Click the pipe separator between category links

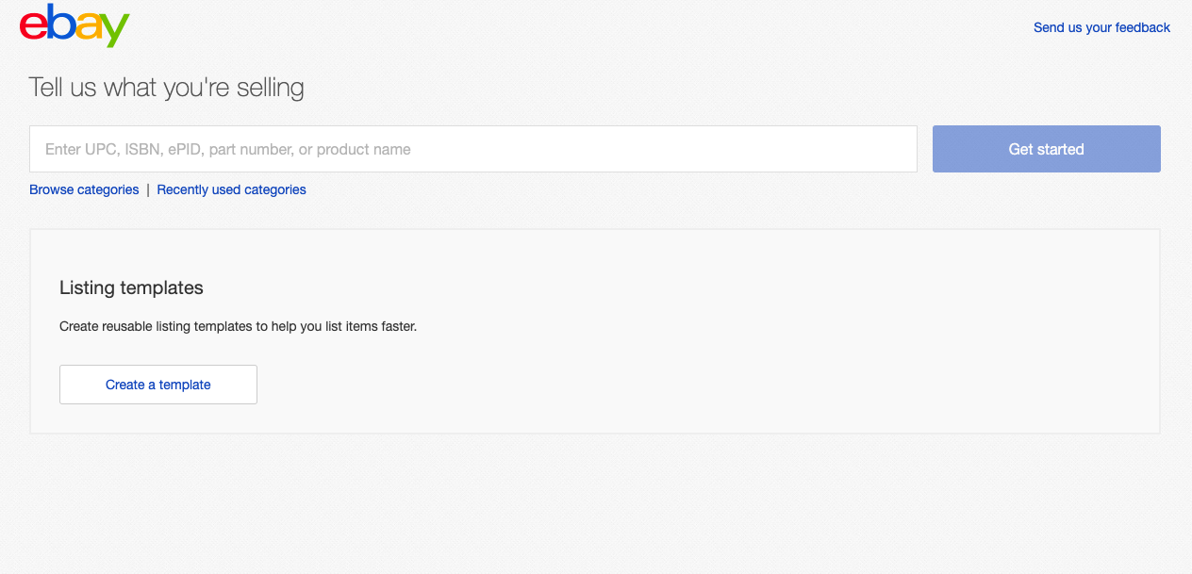tap(148, 189)
